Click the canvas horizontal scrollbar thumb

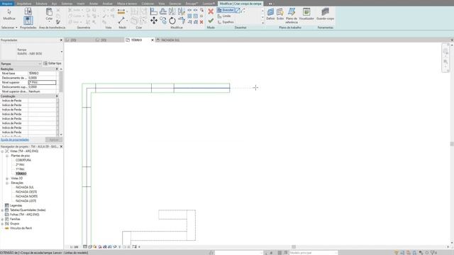[x=294, y=247]
